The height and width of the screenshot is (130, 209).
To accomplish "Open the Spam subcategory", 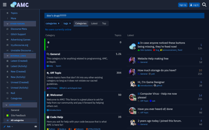I will tap(59, 66).
